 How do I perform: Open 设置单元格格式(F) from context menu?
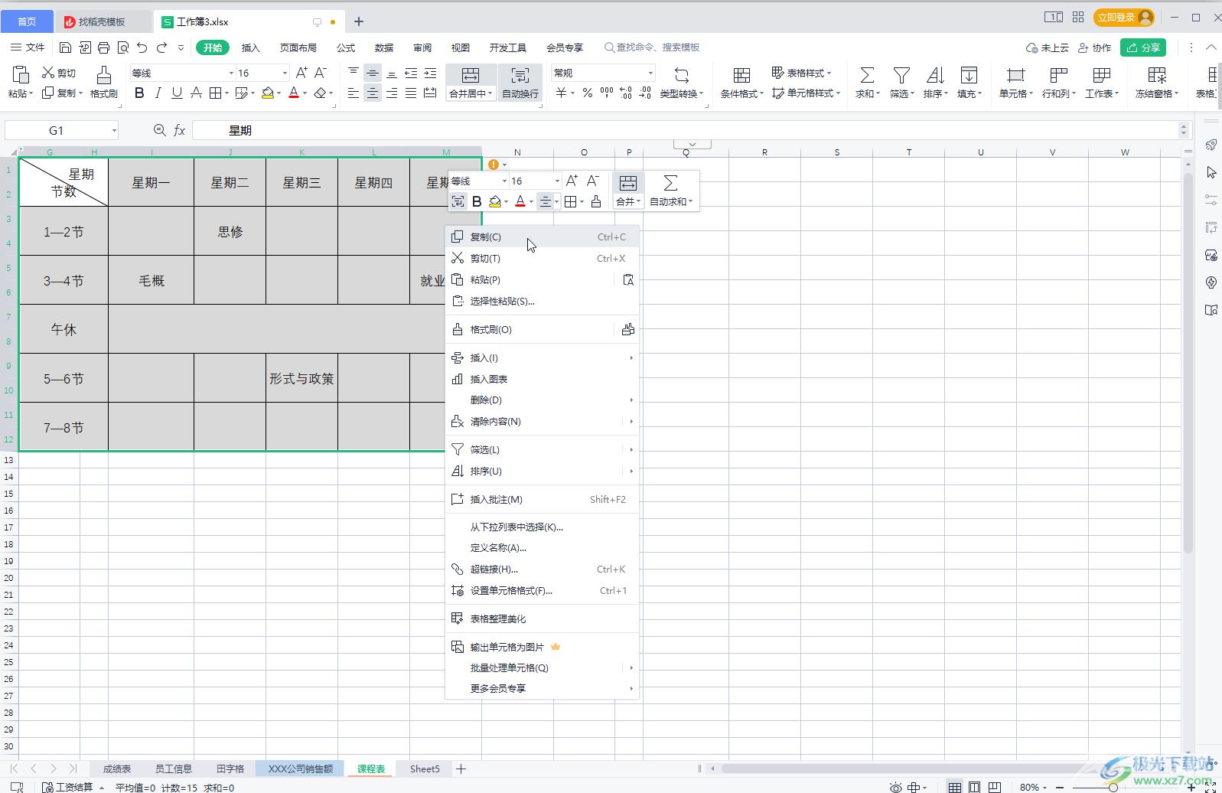542,590
